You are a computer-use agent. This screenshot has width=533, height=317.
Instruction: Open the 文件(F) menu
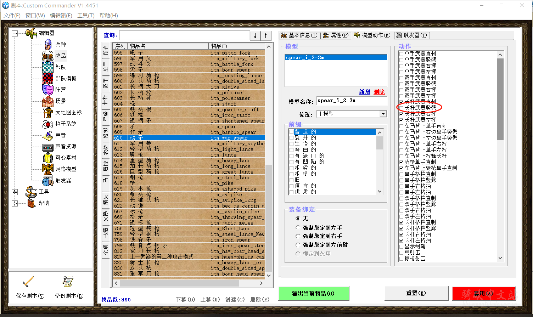click(12, 15)
